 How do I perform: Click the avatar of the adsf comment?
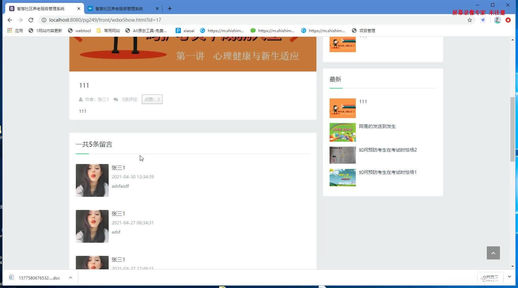point(92,226)
